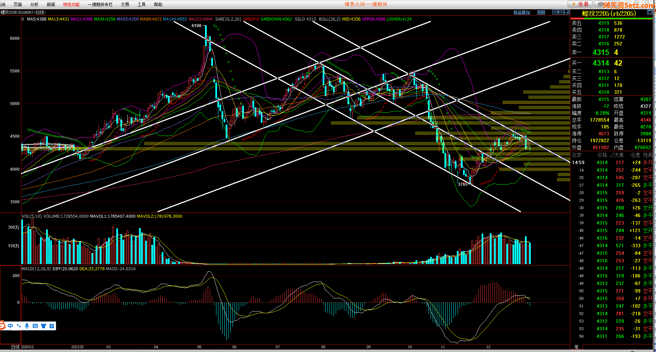Viewport: 656px width, 352px height.
Task: Open the 工具 menu
Action: [x=141, y=4]
